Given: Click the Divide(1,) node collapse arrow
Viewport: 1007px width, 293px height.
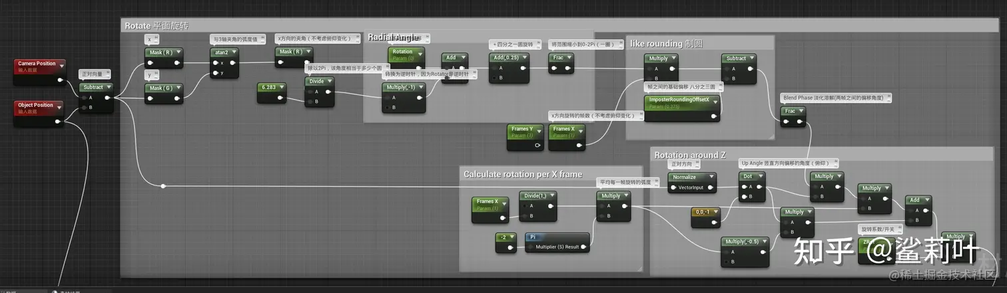Looking at the screenshot, I should click(x=551, y=196).
